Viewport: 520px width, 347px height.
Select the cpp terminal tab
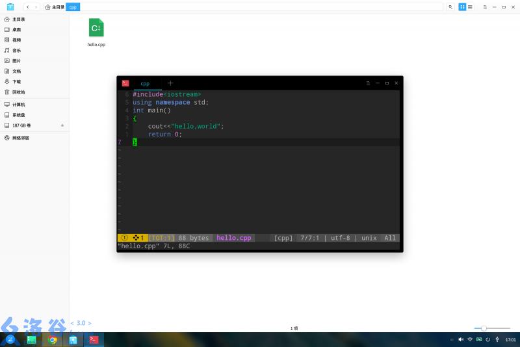coord(145,83)
